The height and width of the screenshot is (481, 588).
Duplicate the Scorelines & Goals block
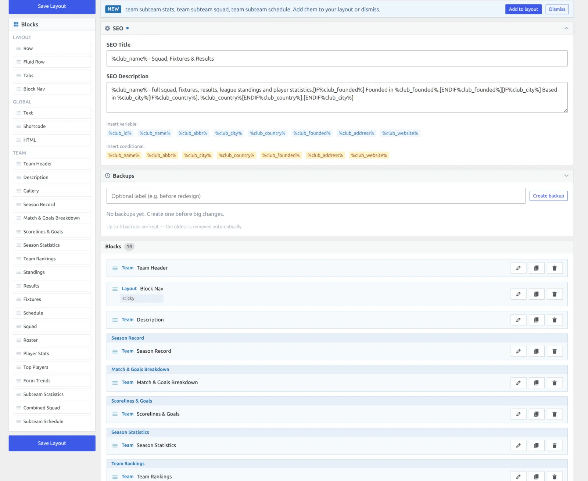(537, 414)
